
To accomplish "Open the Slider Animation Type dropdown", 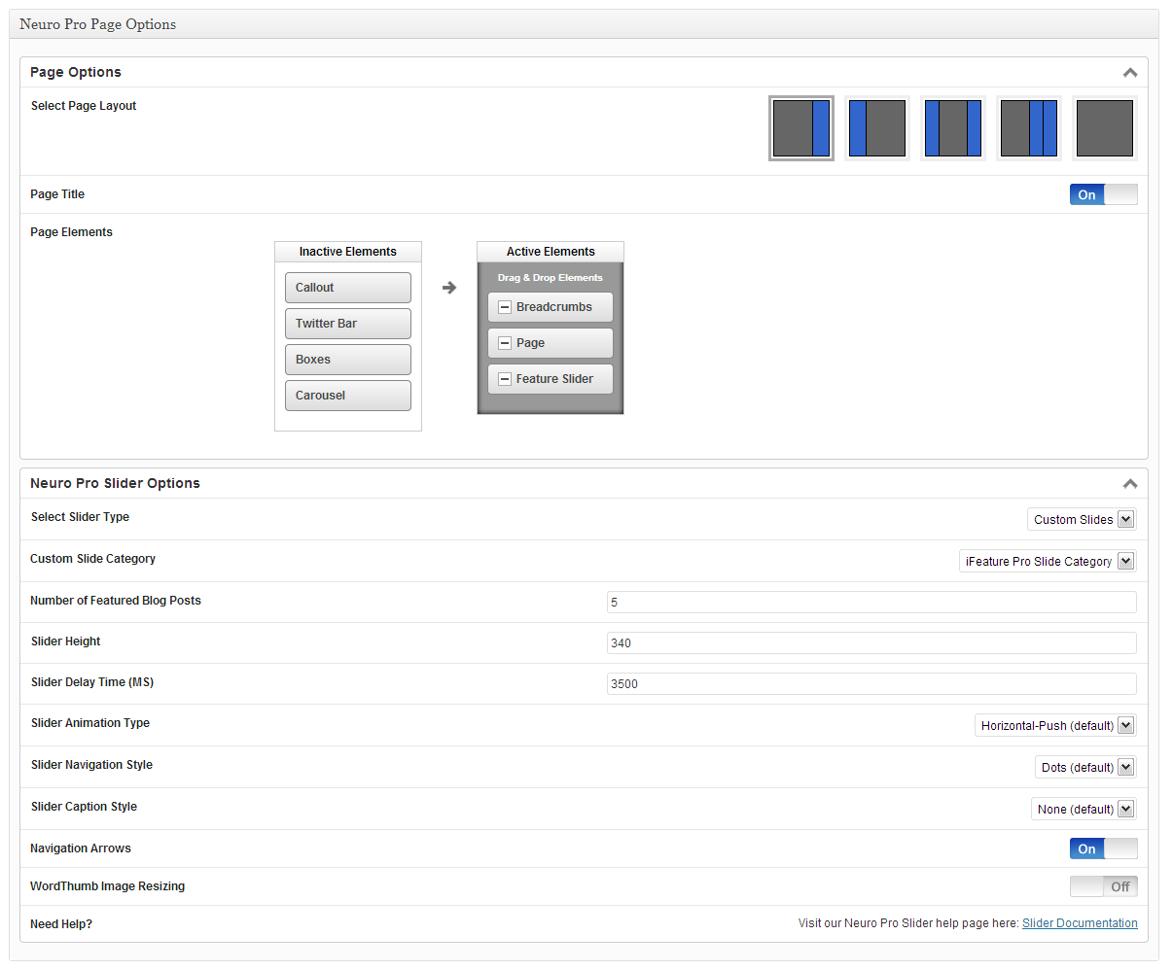I will click(x=1055, y=725).
